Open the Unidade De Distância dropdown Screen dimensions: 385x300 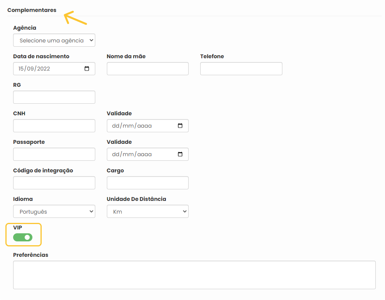(x=148, y=211)
